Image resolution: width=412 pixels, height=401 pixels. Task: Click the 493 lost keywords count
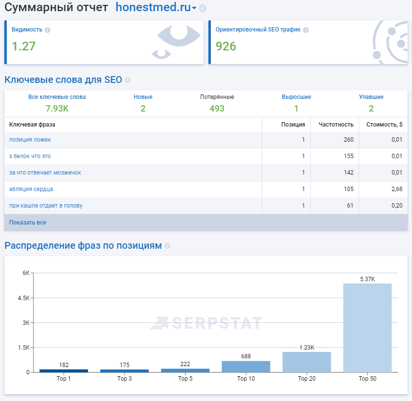(217, 109)
